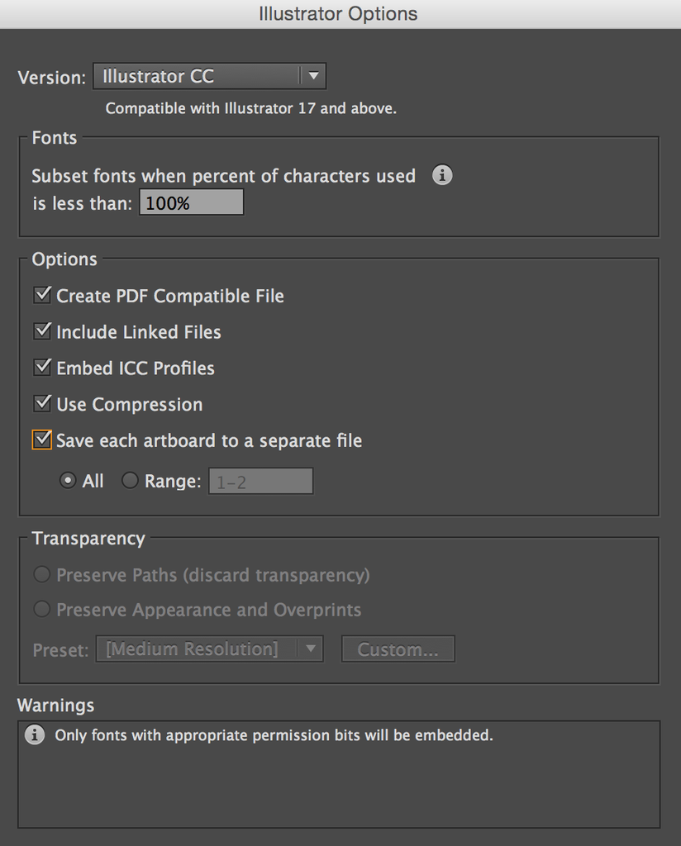The width and height of the screenshot is (681, 846).
Task: Uncheck Create PDF Compatible File
Action: pyautogui.click(x=42, y=295)
